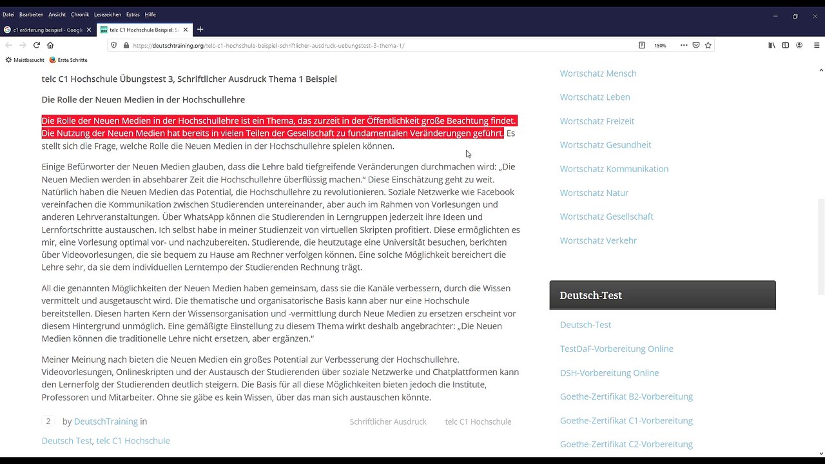Screen dimensions: 825x464
Task: Switch to the c1 erörterung beispiel tab
Action: coord(48,30)
